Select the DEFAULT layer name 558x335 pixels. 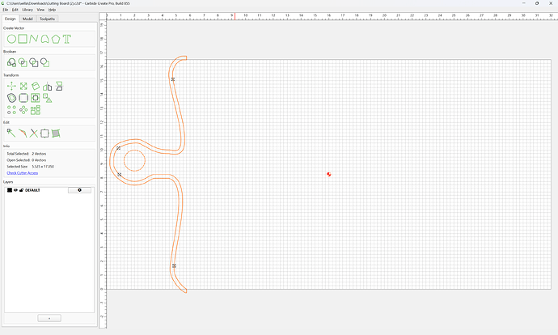click(32, 190)
